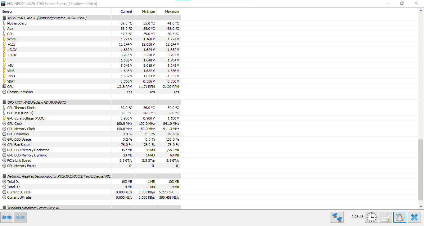Click the circle icon beside Current UP rate
Screen dimensions: 424x226
click(4, 197)
